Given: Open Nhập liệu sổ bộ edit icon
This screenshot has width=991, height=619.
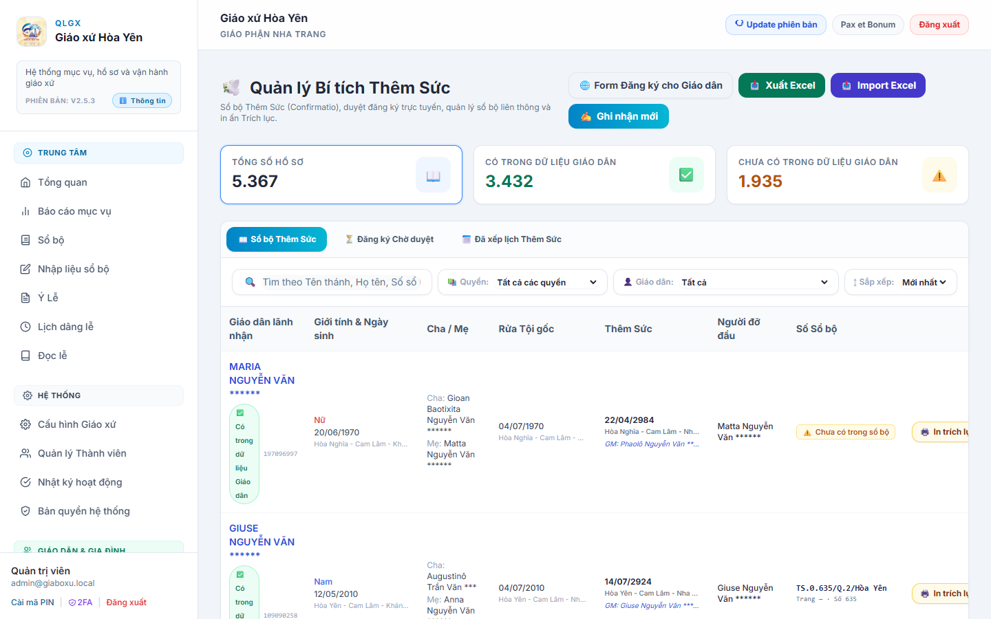Looking at the screenshot, I should pos(25,269).
